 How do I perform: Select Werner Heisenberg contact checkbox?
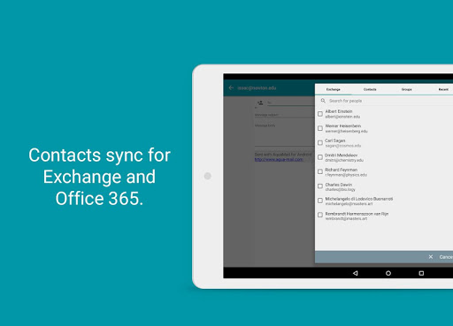[x=320, y=128]
